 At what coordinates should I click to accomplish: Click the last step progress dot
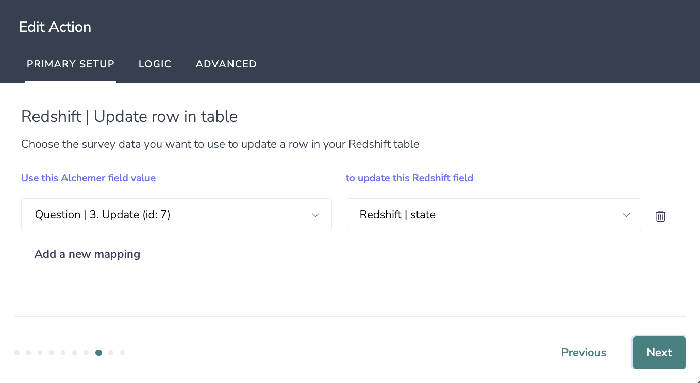pos(122,353)
